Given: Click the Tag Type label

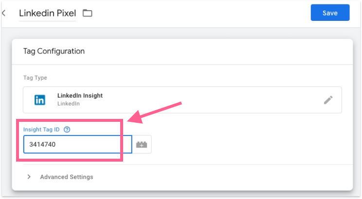Looking at the screenshot, I should tap(35, 78).
